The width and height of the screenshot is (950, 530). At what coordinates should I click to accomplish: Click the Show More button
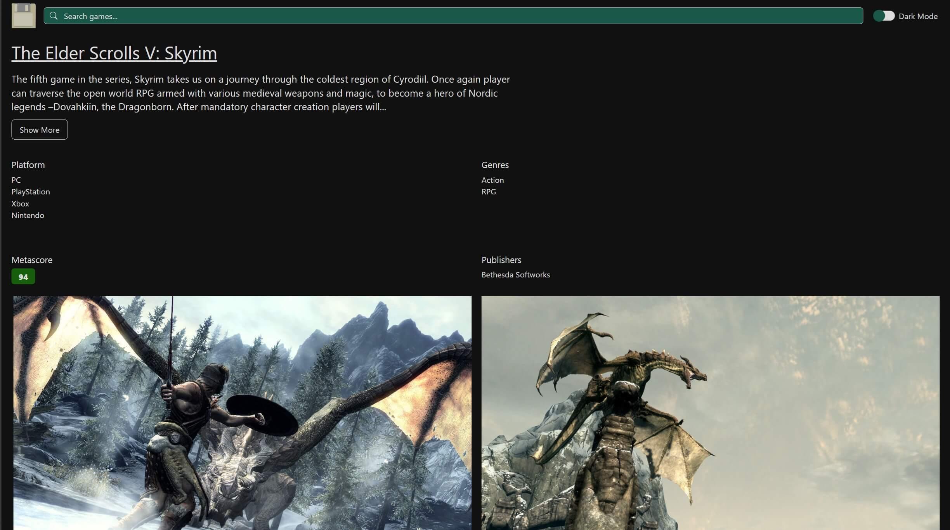[39, 129]
